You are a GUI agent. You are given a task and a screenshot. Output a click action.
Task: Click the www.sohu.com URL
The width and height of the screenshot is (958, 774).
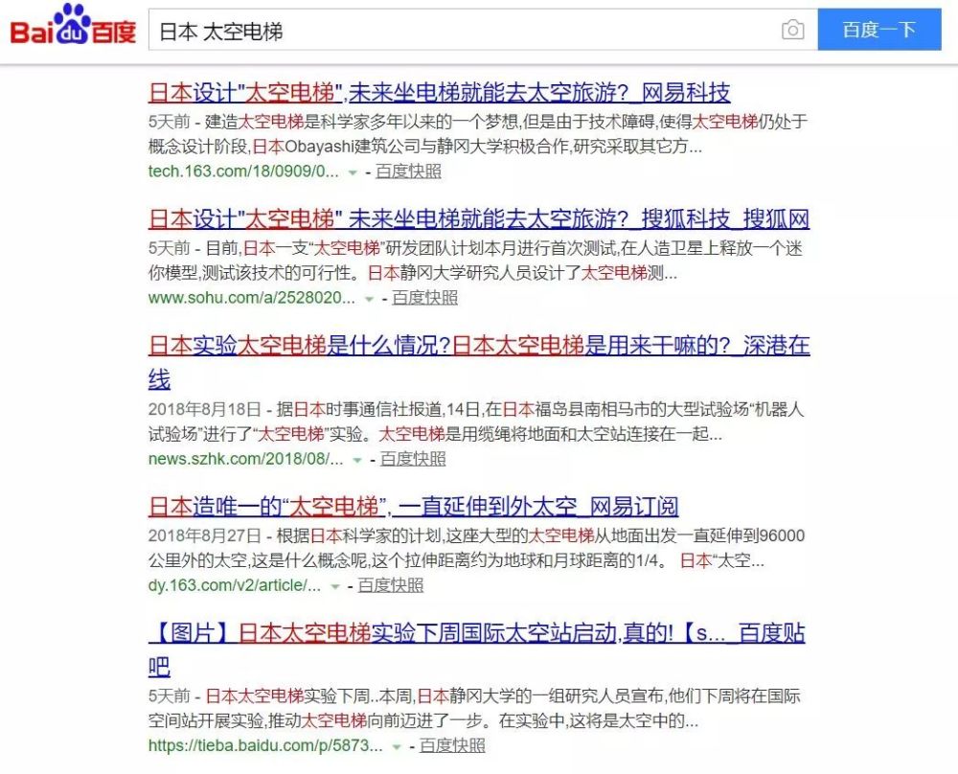[251, 298]
